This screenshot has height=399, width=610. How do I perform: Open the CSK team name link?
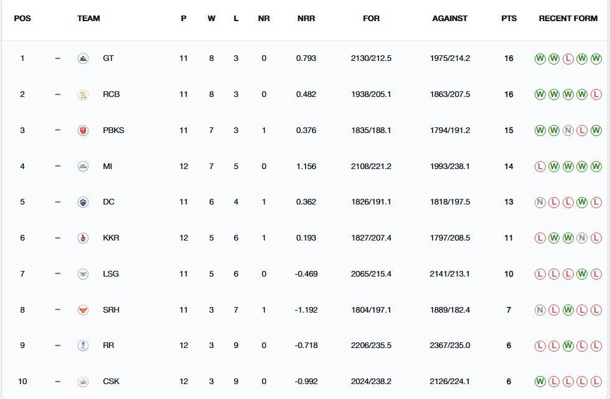pos(110,382)
